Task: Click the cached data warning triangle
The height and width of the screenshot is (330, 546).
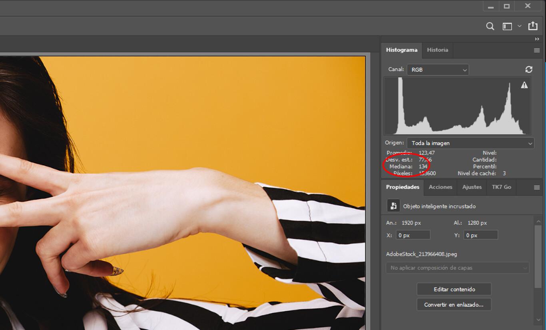Action: (524, 84)
